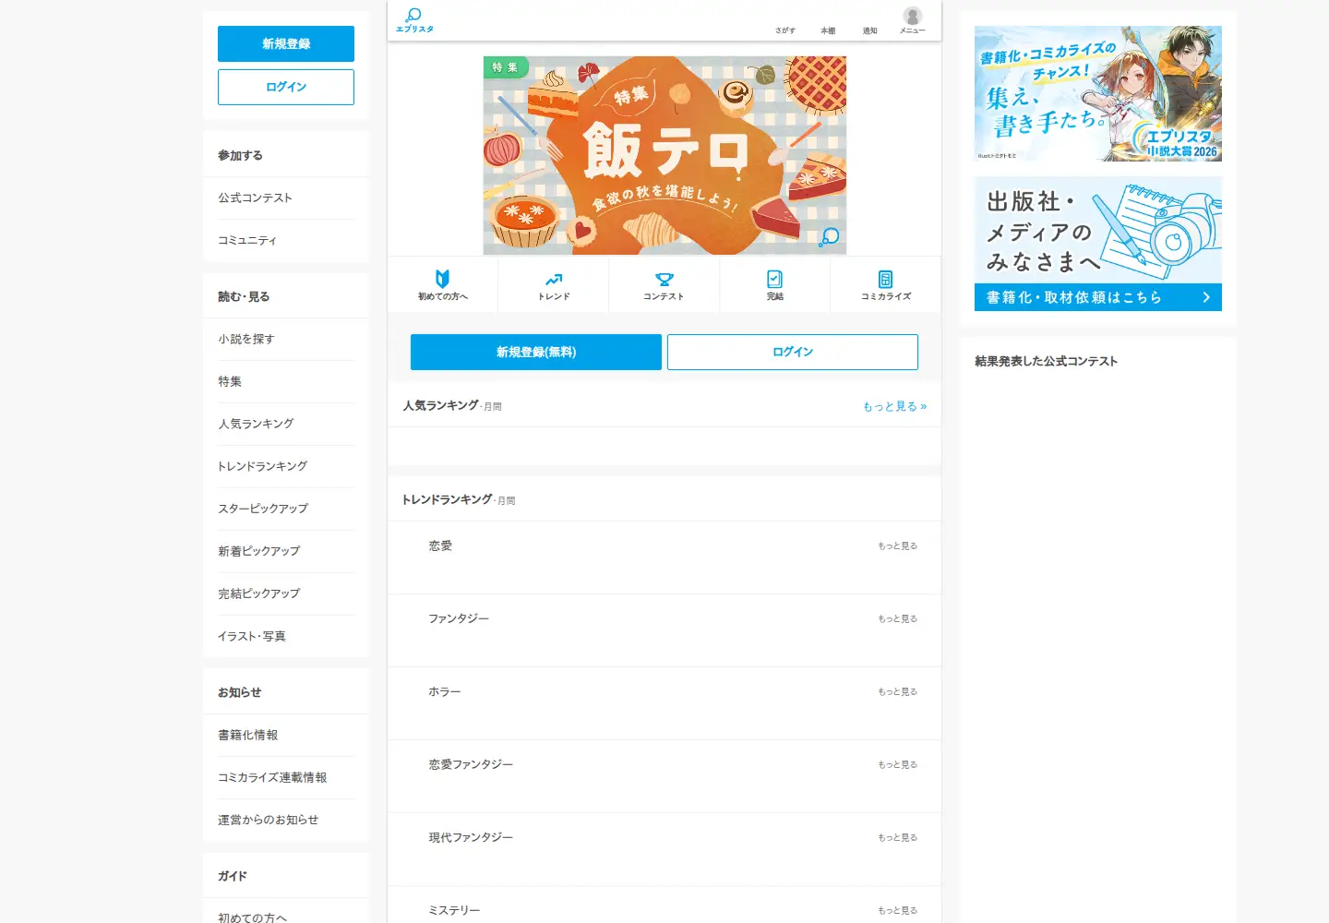1329x923 pixels.
Task: Open 人気ランキング in the sidebar
Action: tap(286, 424)
